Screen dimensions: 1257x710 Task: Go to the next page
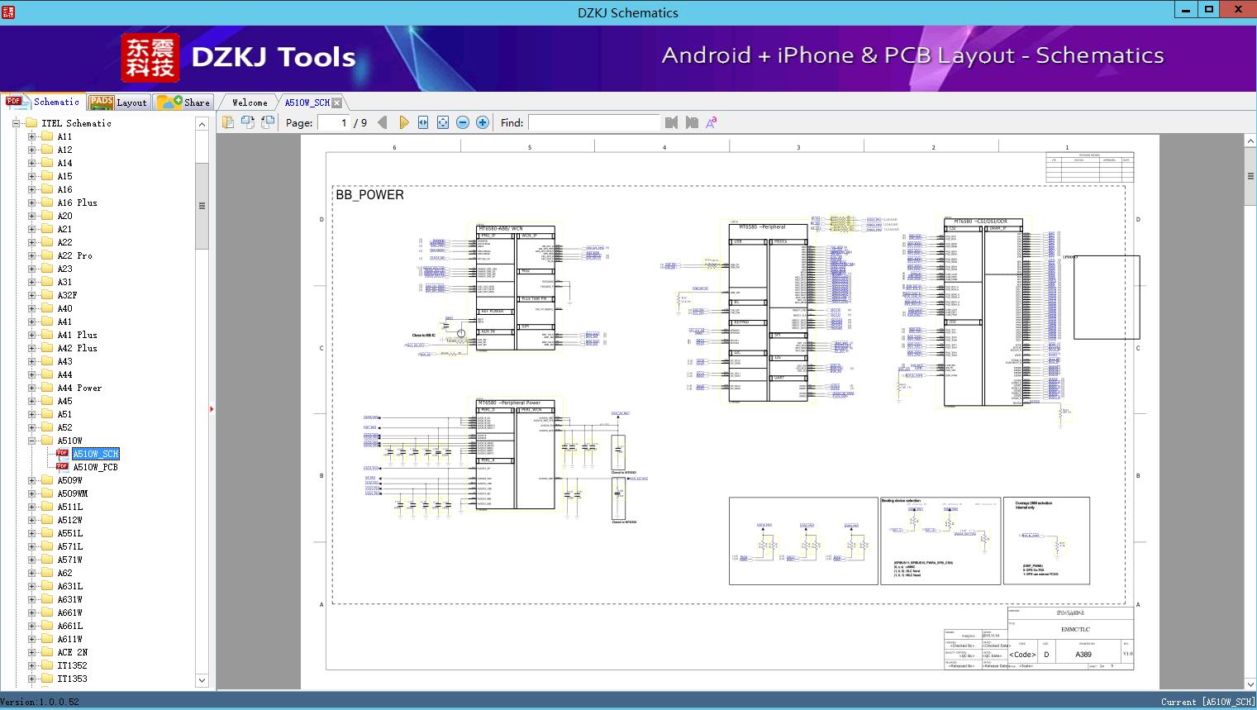coord(403,122)
